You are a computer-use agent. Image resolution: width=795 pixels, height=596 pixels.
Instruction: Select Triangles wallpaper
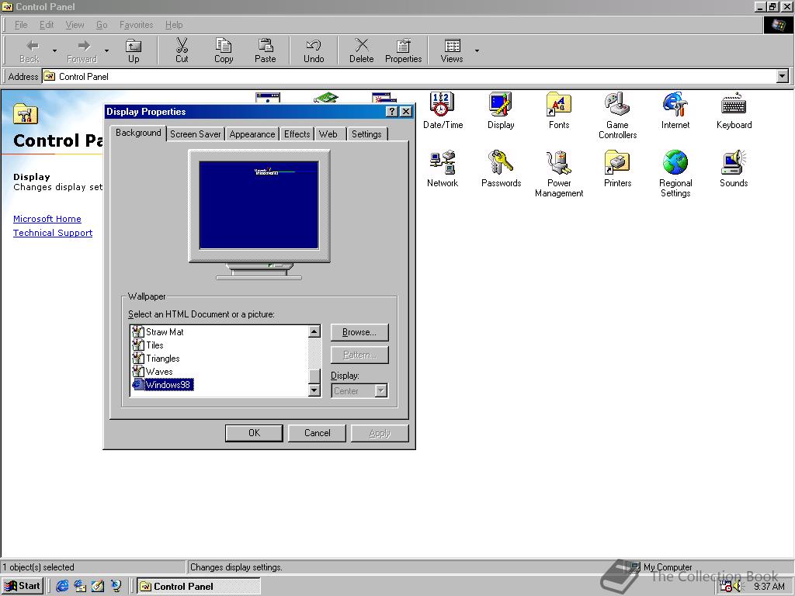(163, 359)
